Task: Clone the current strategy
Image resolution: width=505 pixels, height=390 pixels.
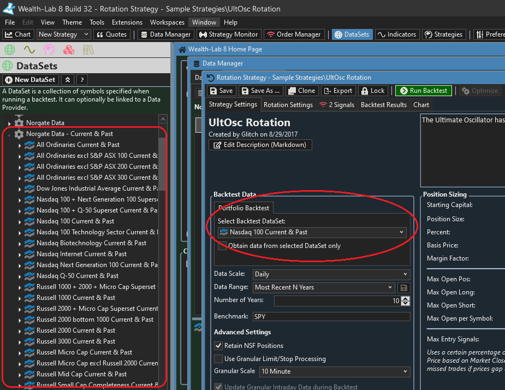Action: (302, 91)
